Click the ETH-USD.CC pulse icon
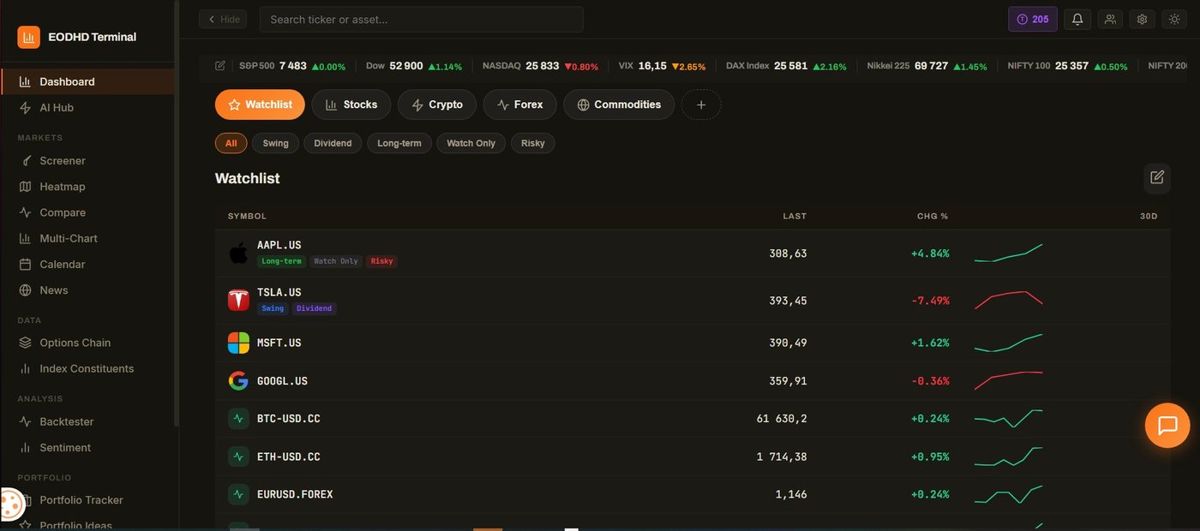Screen dimensions: 1200x531 [x=238, y=456]
